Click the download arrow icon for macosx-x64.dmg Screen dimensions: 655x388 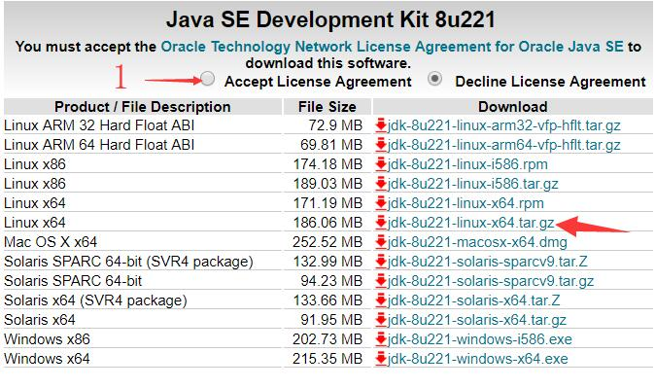pos(381,242)
